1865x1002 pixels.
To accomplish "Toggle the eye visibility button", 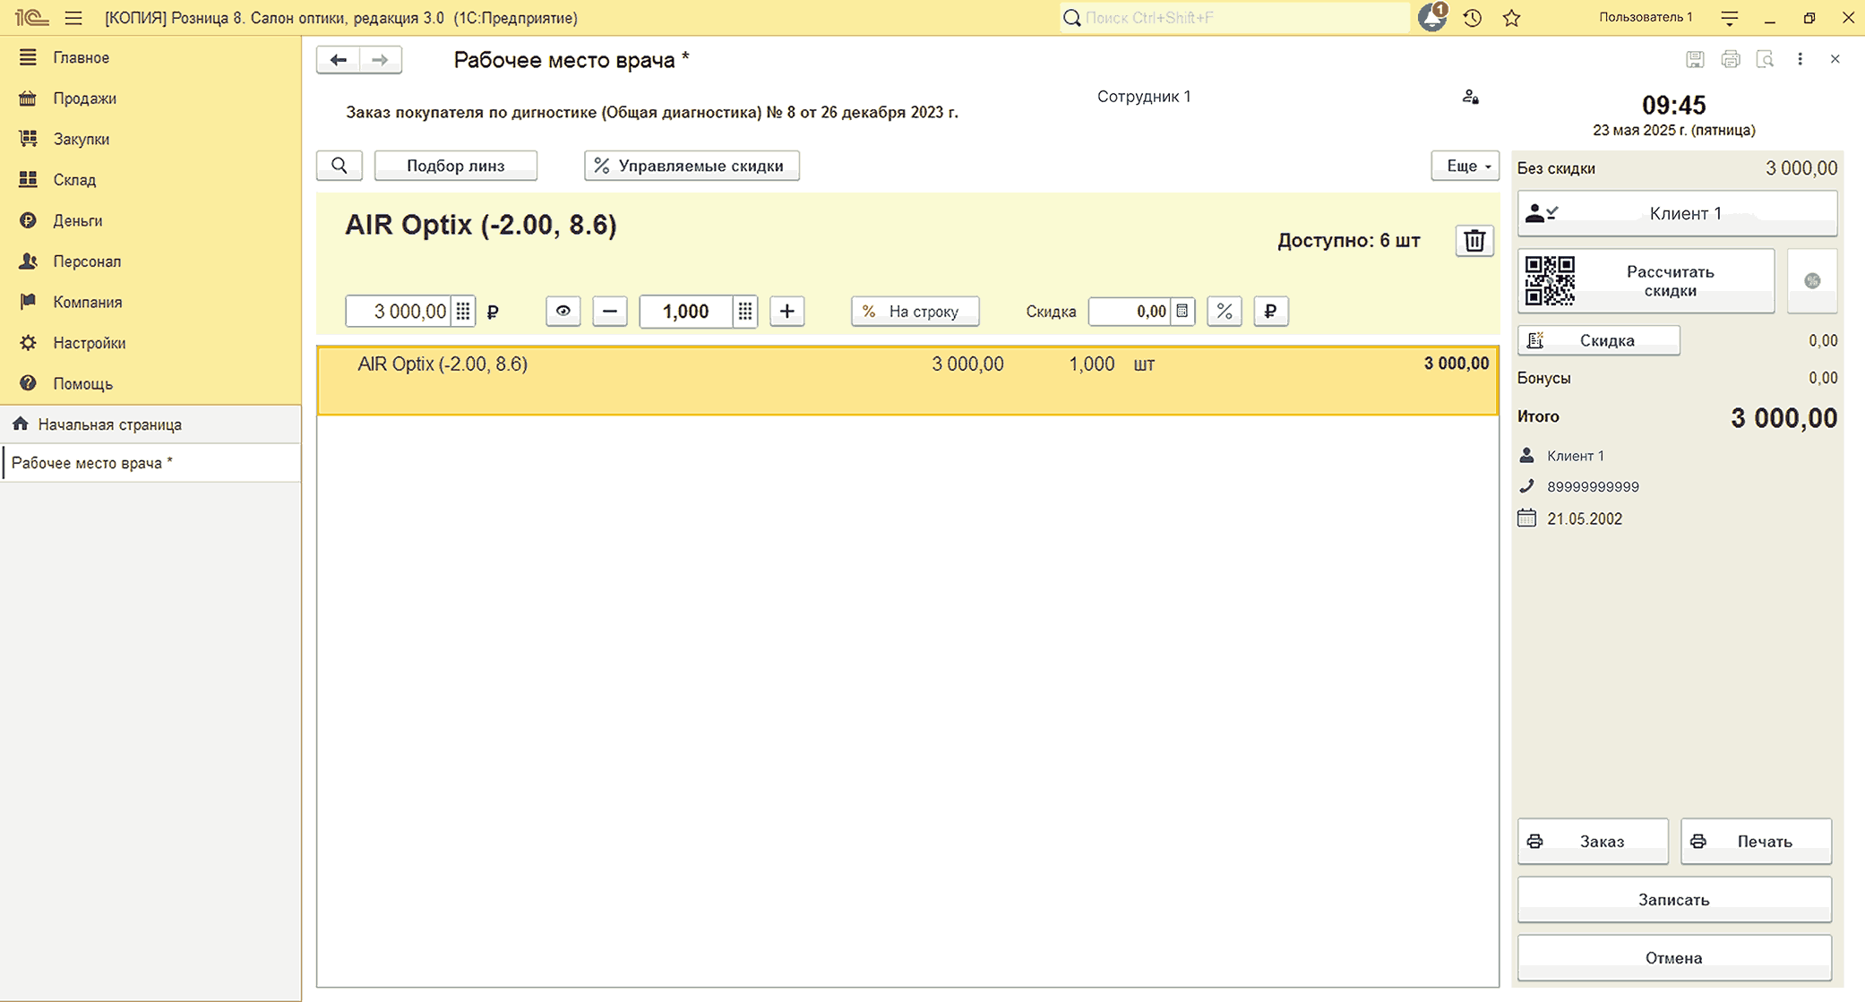I will [563, 312].
